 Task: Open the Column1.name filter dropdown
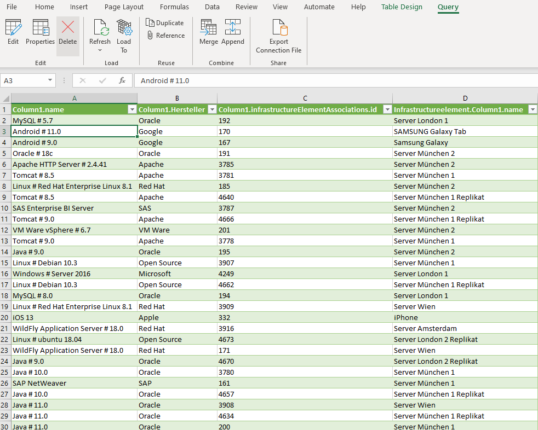coord(131,110)
